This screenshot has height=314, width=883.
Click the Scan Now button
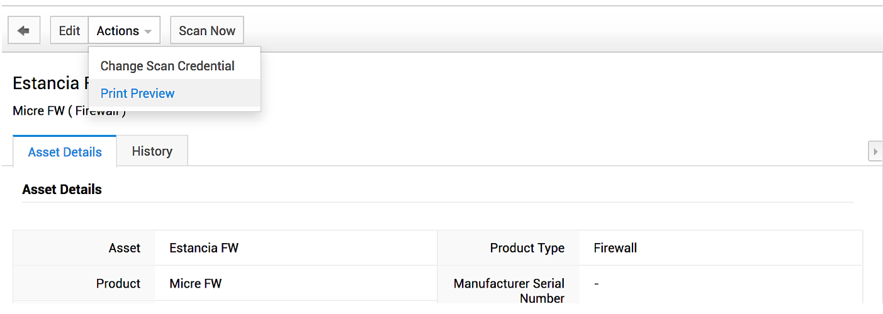(206, 31)
